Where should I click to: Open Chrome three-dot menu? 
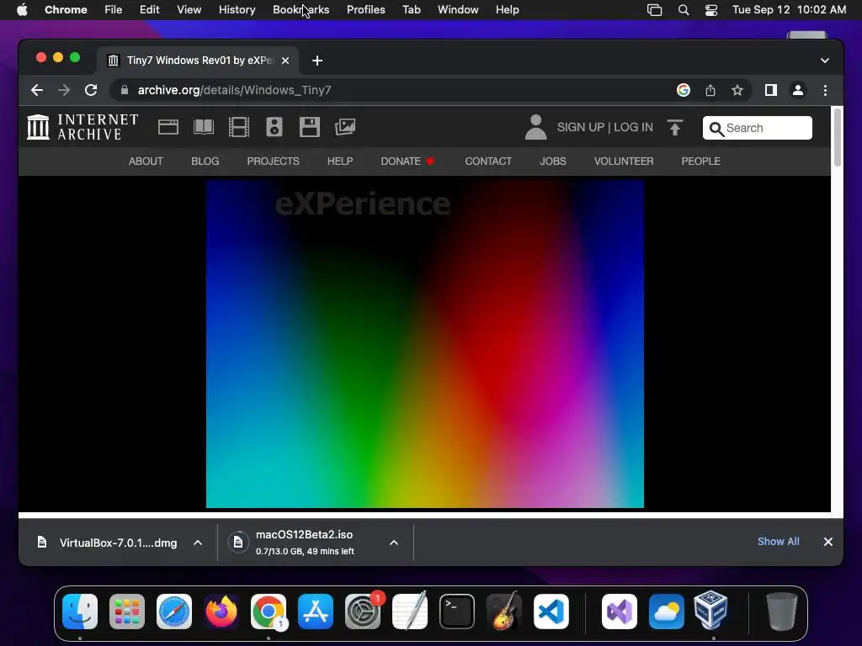(x=825, y=90)
